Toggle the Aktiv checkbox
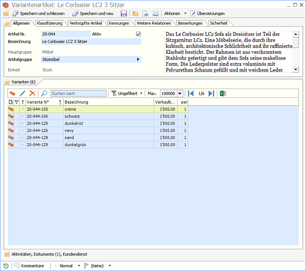 tap(138, 34)
